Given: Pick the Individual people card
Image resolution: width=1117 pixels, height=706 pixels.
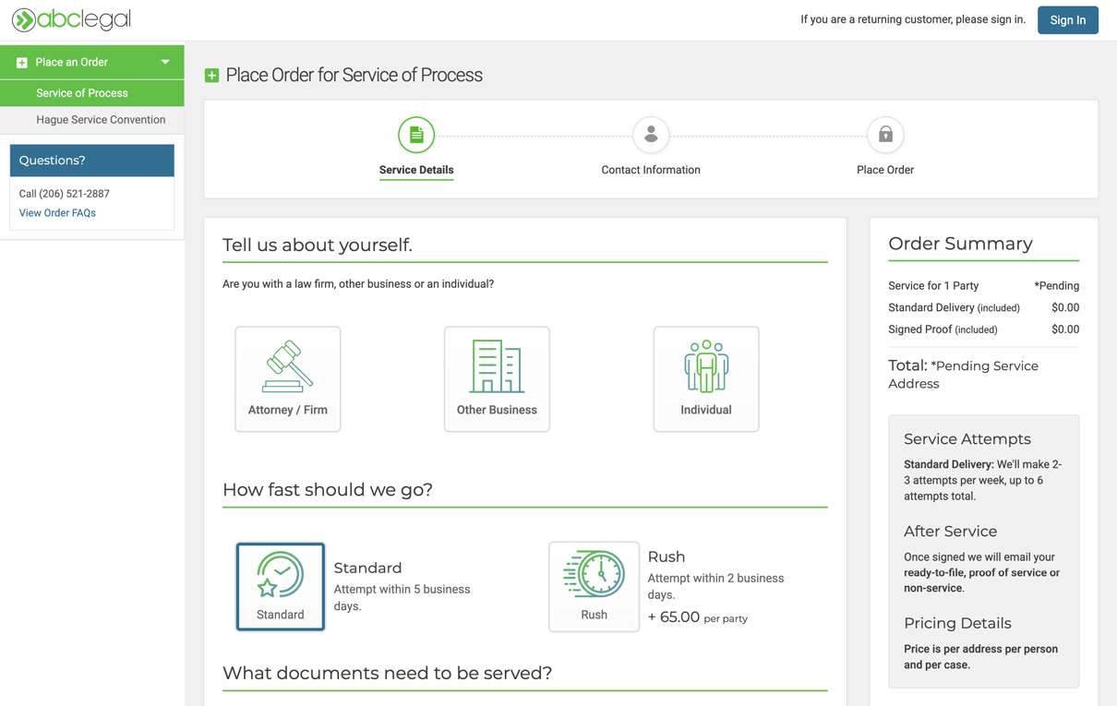Looking at the screenshot, I should tap(706, 378).
